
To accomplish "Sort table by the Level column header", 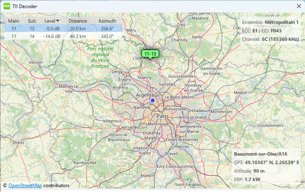I will (52, 21).
